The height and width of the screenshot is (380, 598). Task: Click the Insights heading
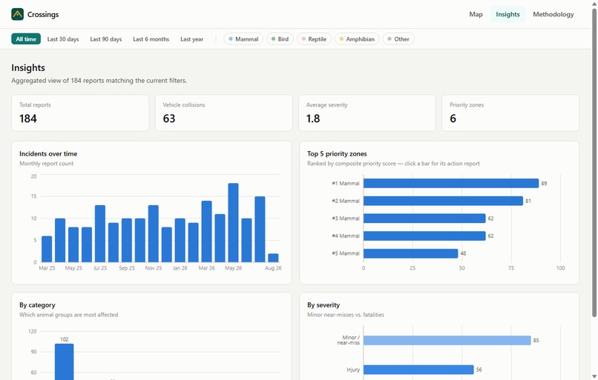(28, 67)
